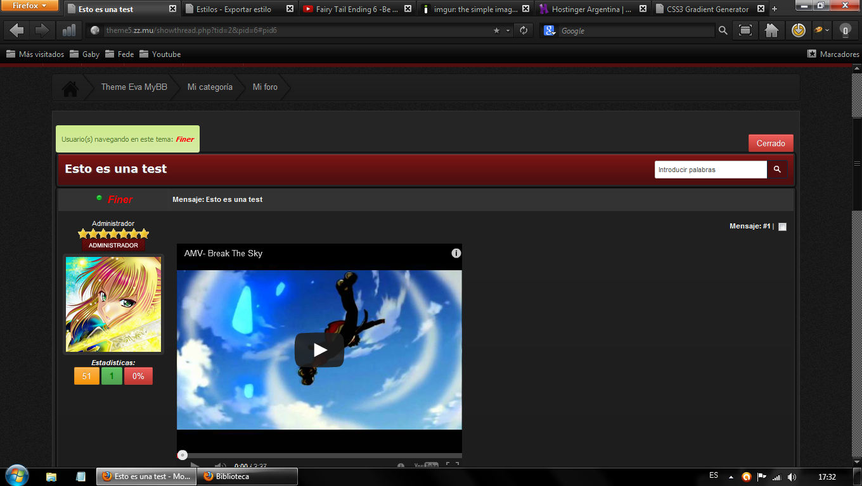Open the Finer author profile link
This screenshot has height=486, width=862.
(x=120, y=200)
